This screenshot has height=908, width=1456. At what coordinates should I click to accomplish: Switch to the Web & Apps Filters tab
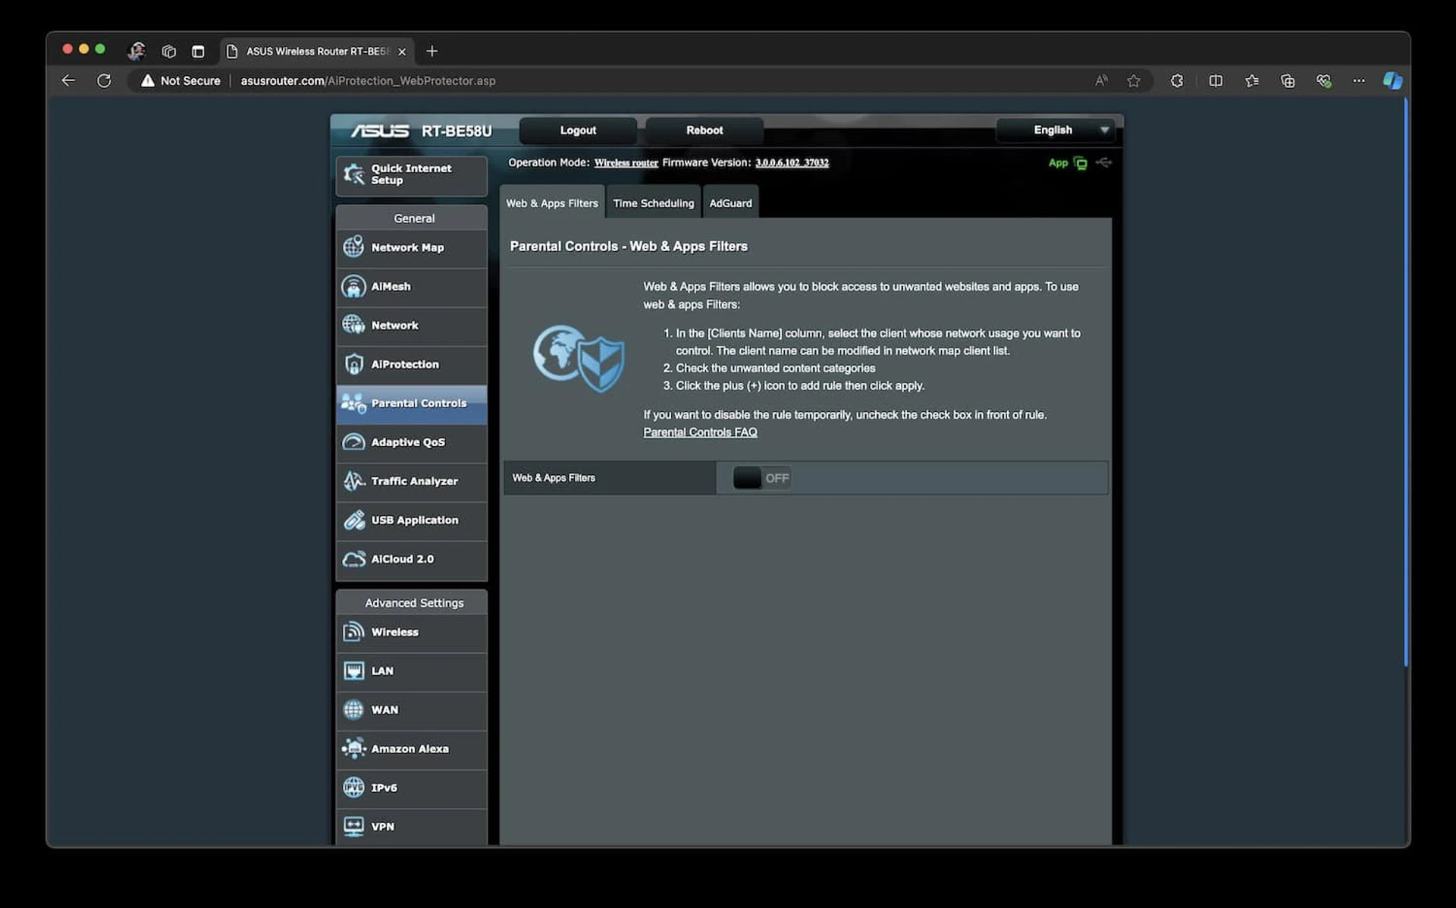click(552, 203)
